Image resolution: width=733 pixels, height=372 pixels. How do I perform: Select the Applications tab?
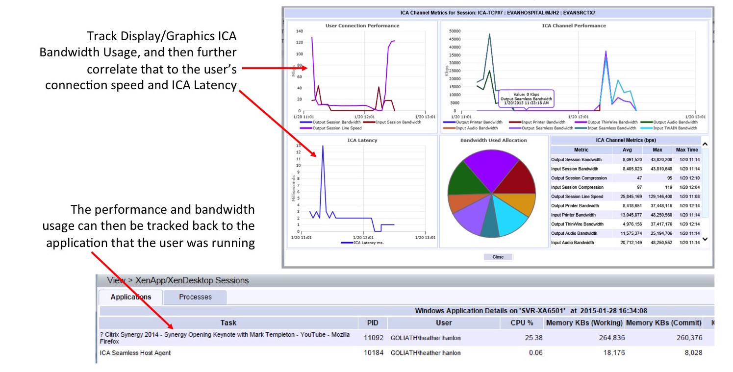click(x=130, y=297)
